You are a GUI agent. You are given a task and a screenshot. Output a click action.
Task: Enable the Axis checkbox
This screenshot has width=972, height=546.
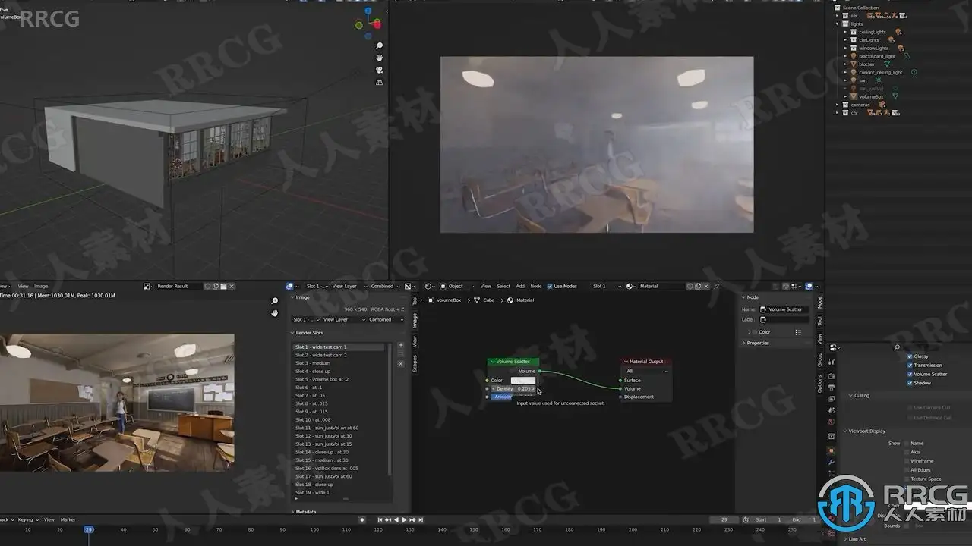(x=907, y=452)
